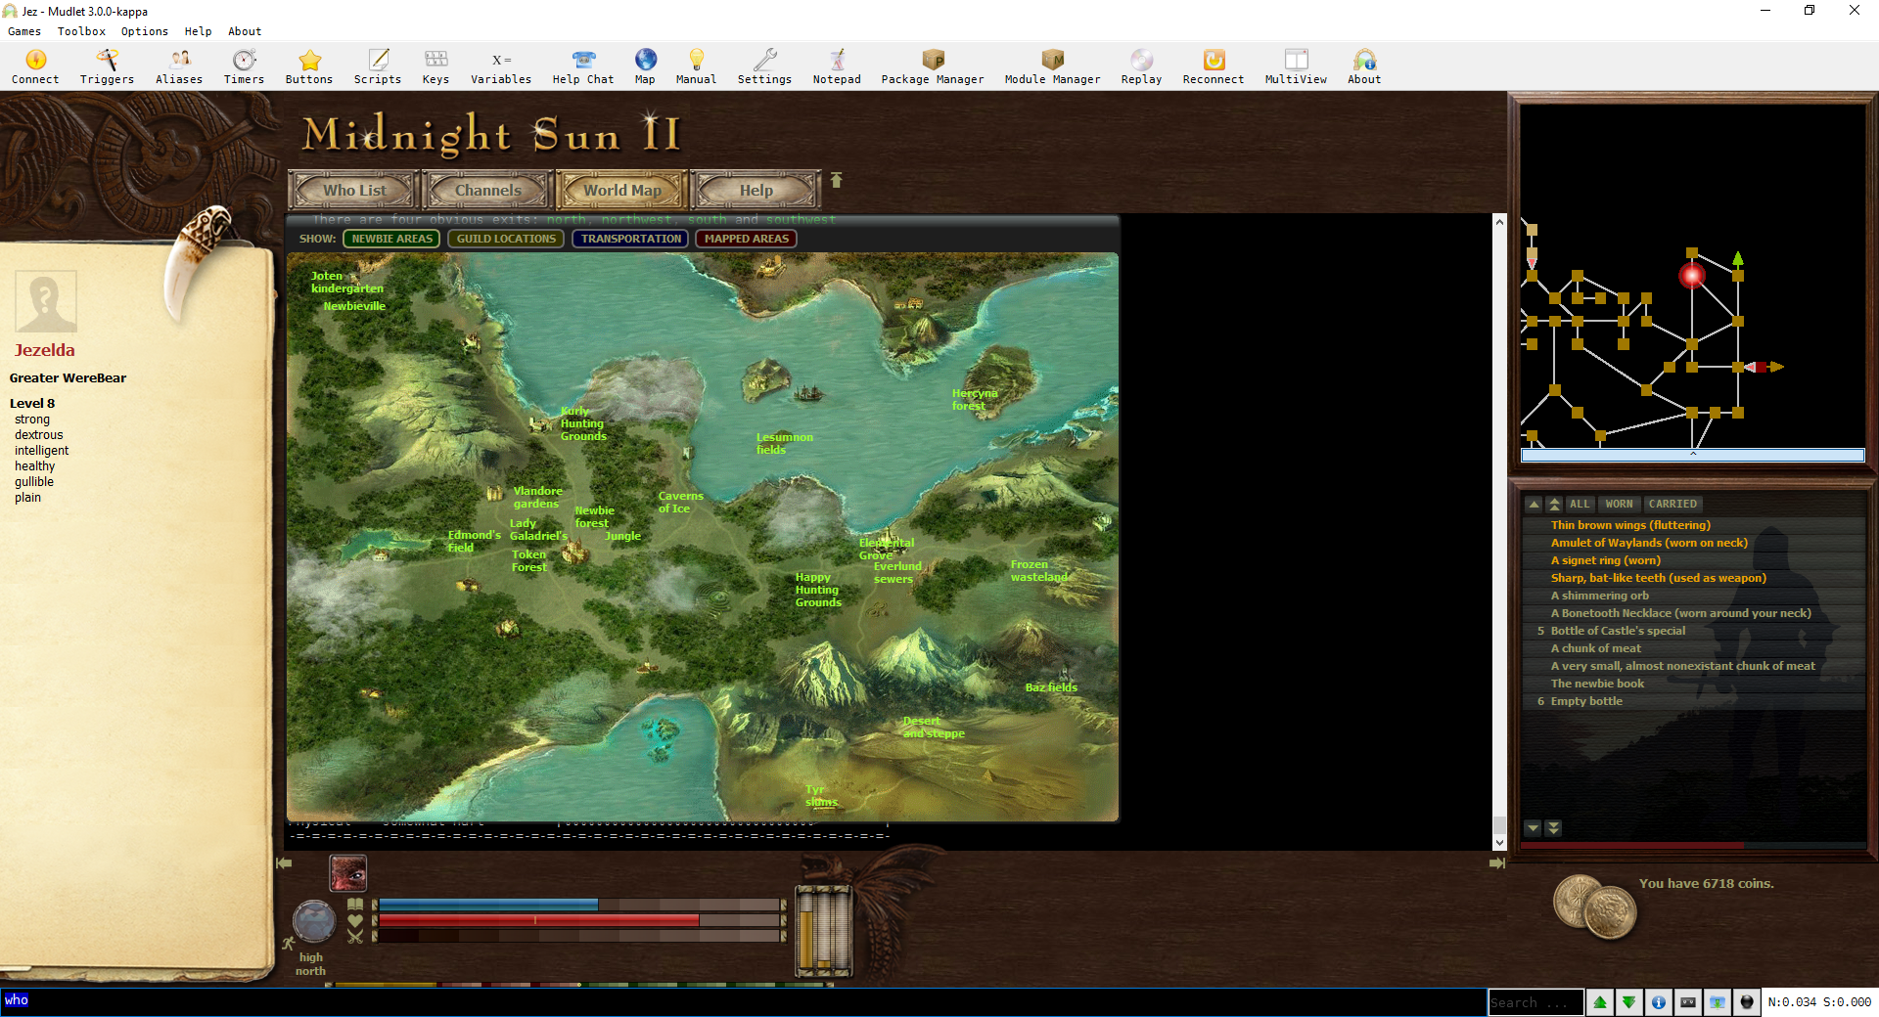Expand inventory list down arrow
The width and height of the screenshot is (1879, 1017).
1534,828
